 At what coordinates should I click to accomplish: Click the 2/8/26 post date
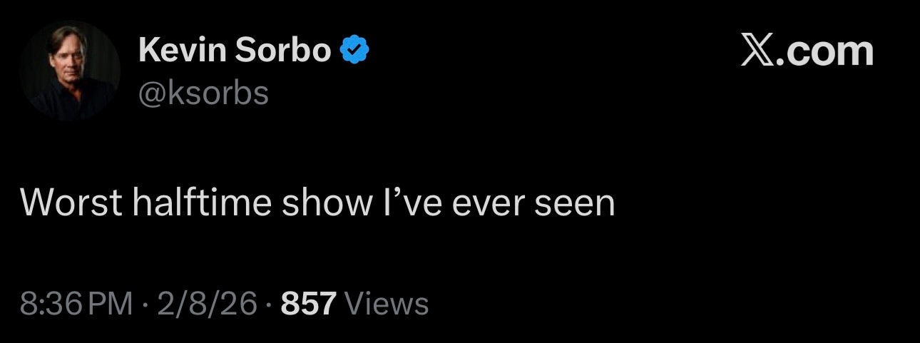206,304
